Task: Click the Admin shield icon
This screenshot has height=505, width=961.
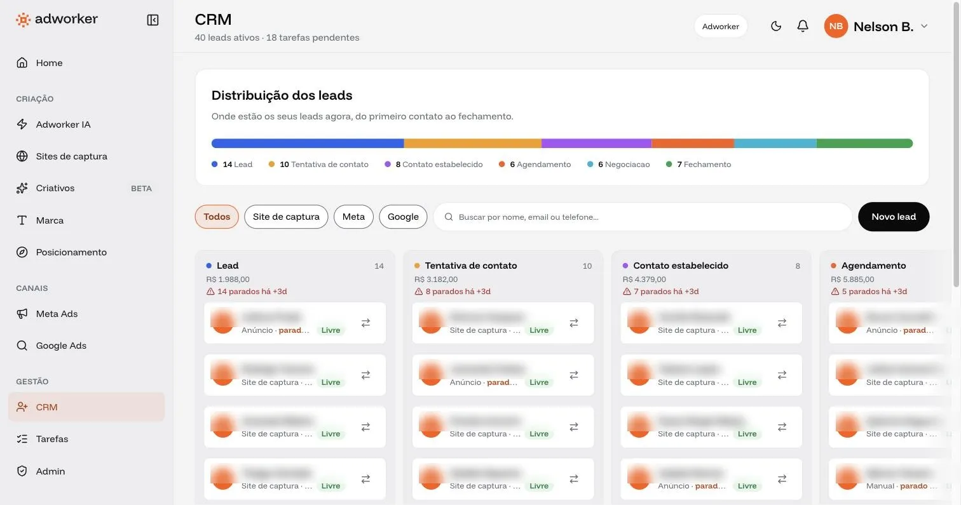Action: [22, 471]
